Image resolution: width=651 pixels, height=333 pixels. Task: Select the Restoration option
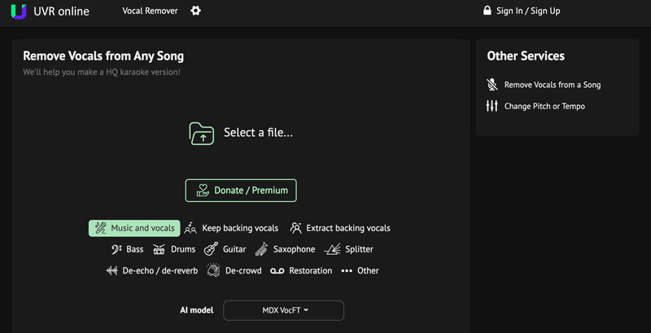point(301,271)
